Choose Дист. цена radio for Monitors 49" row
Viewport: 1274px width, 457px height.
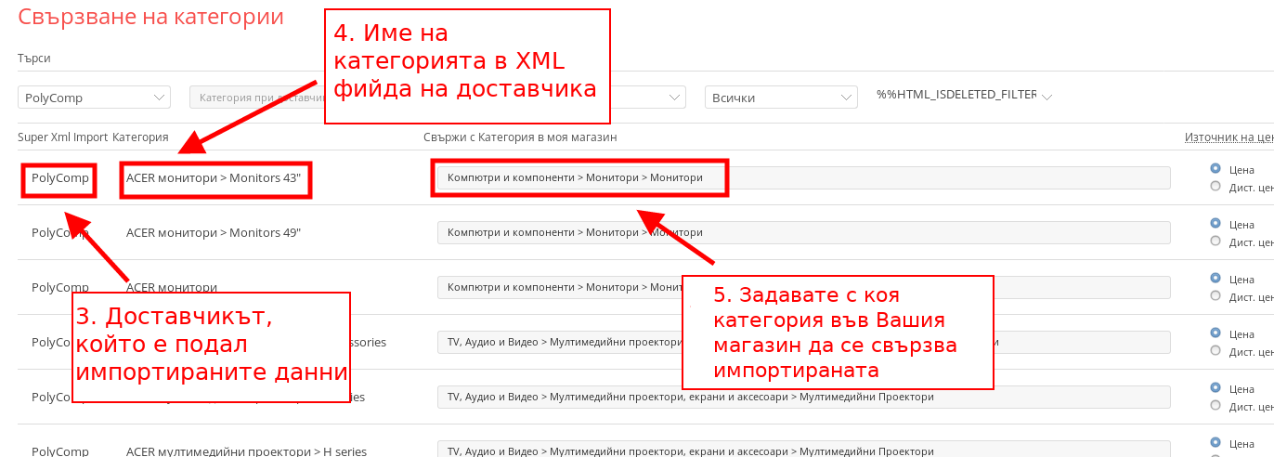click(1215, 242)
